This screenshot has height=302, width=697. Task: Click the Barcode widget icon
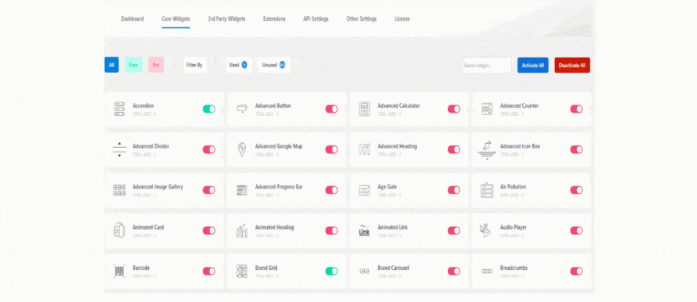[119, 271]
